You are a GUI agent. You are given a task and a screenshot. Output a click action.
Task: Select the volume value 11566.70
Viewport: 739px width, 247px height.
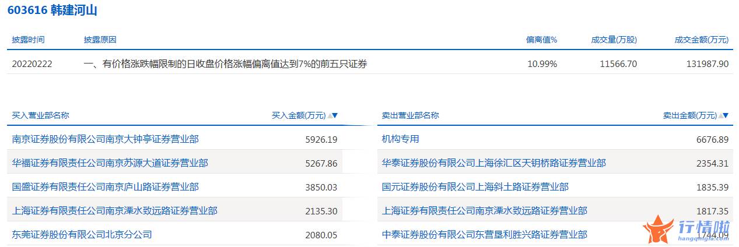[618, 64]
